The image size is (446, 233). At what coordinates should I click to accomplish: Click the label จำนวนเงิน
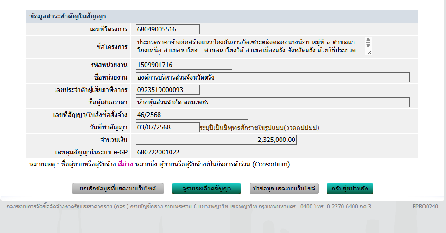coord(114,140)
